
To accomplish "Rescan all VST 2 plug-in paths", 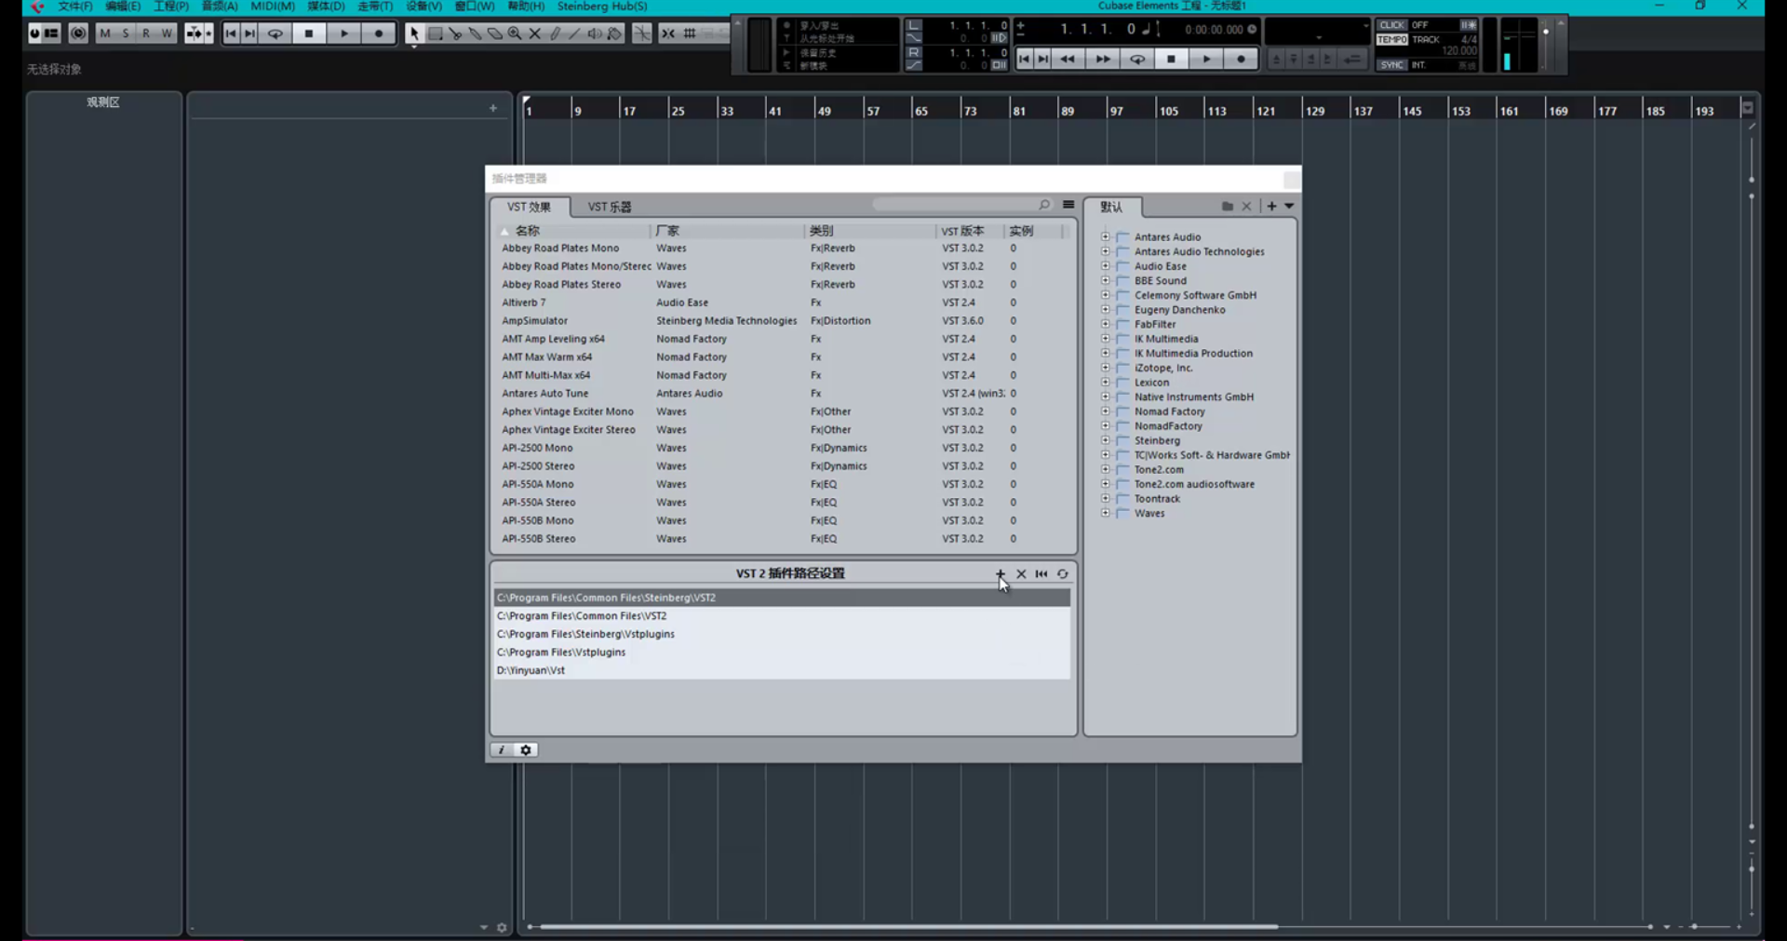I will point(1062,573).
